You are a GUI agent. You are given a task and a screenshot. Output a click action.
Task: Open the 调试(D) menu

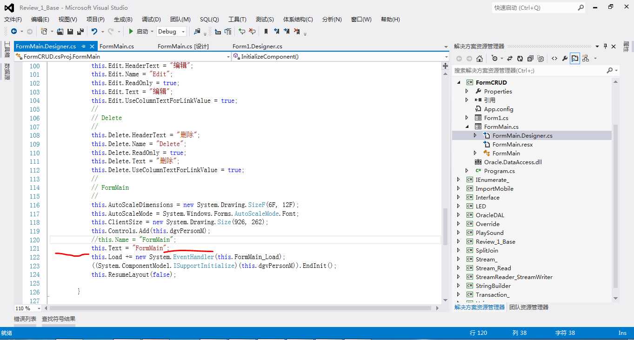point(151,19)
